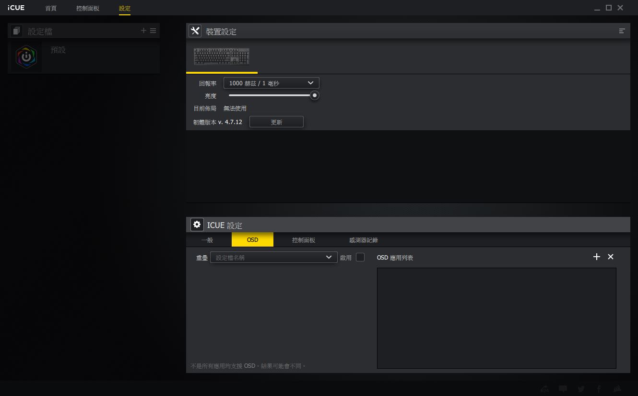The width and height of the screenshot is (638, 396).
Task: Switch to the 一般 general tab
Action: (x=207, y=240)
